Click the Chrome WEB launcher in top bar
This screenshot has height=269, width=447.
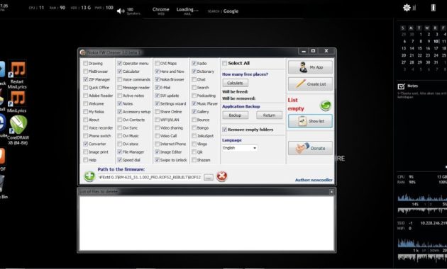(x=161, y=11)
